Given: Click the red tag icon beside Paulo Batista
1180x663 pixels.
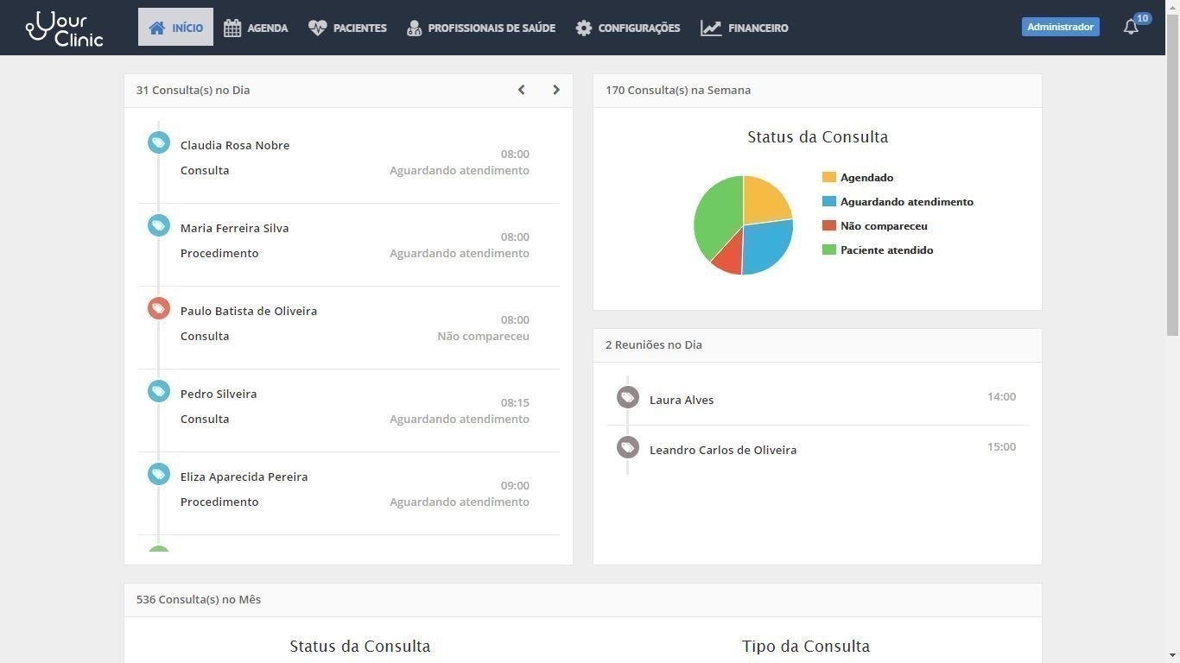Looking at the screenshot, I should (158, 308).
